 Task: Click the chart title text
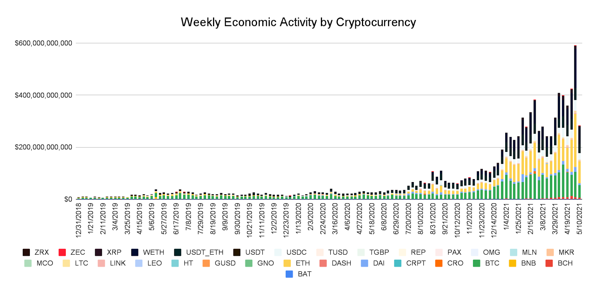(298, 22)
